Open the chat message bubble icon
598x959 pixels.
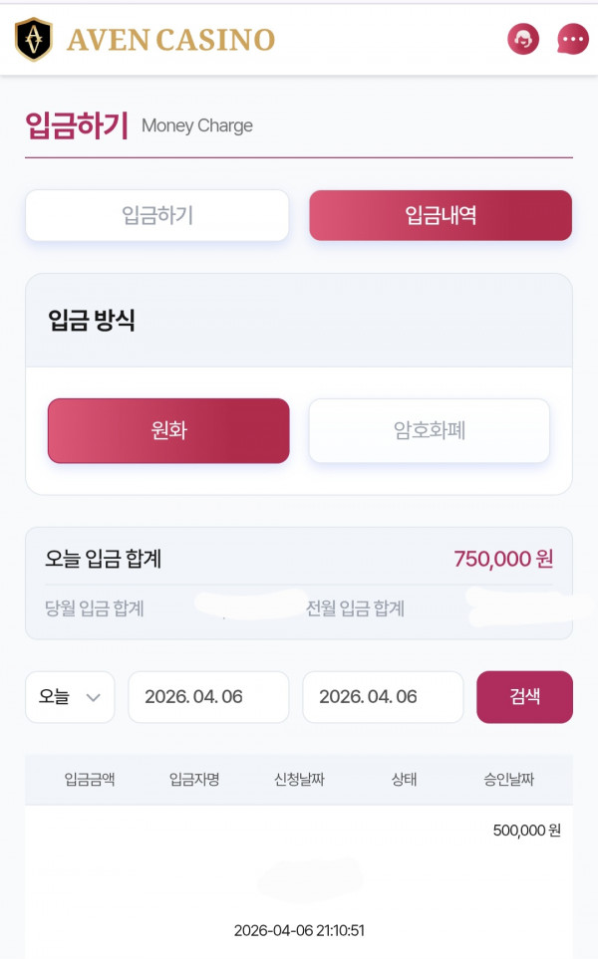pos(571,40)
